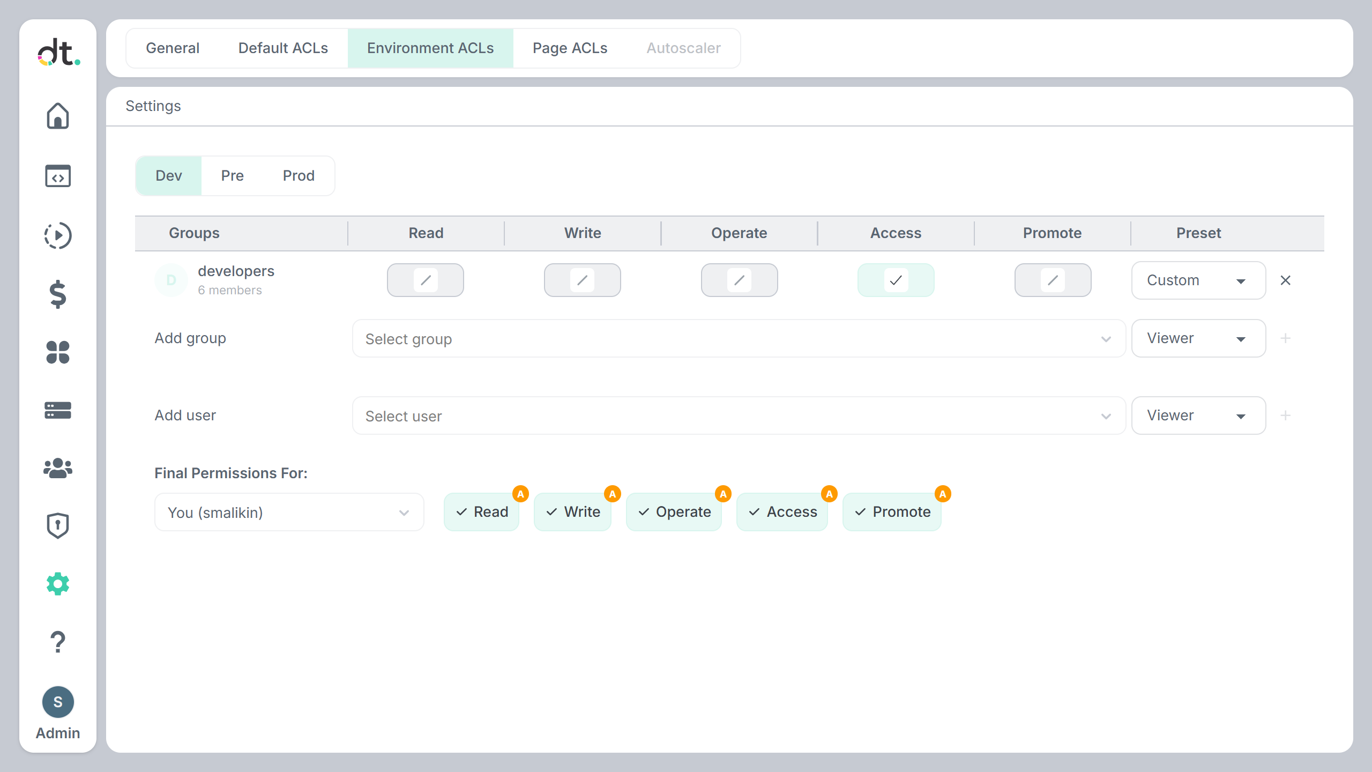
Task: Open the Viewer preset dropdown for Add group
Action: pos(1199,338)
